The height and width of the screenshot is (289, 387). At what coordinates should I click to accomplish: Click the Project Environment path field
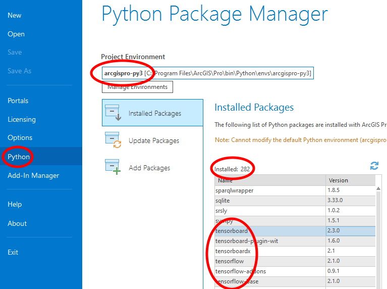208,73
